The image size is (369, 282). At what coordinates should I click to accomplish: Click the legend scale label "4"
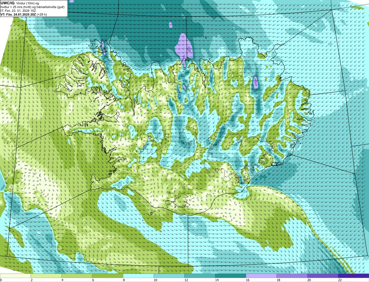pyautogui.click(x=62, y=280)
